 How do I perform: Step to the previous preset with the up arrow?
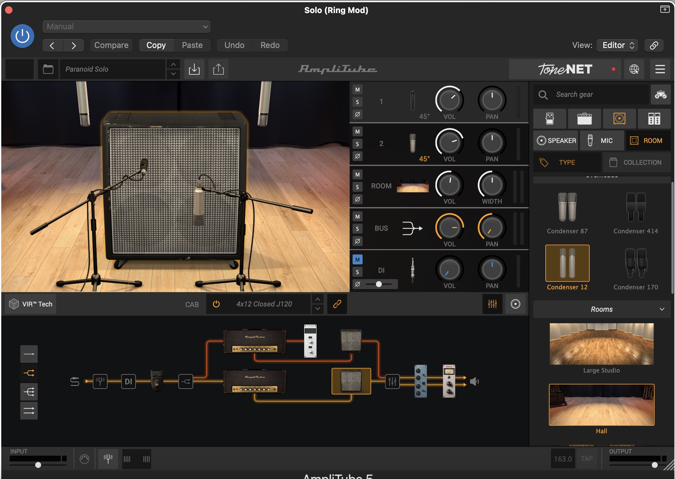(x=173, y=64)
